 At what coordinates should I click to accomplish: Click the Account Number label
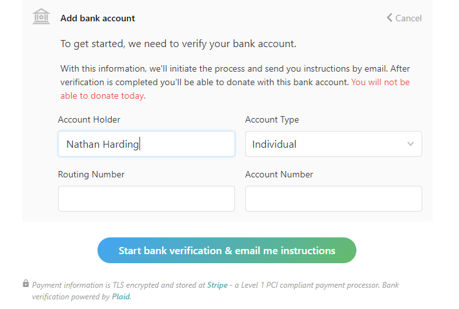click(279, 174)
